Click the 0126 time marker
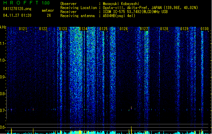This screenshot has width=212, height=134. pyautogui.click(x=124, y=29)
